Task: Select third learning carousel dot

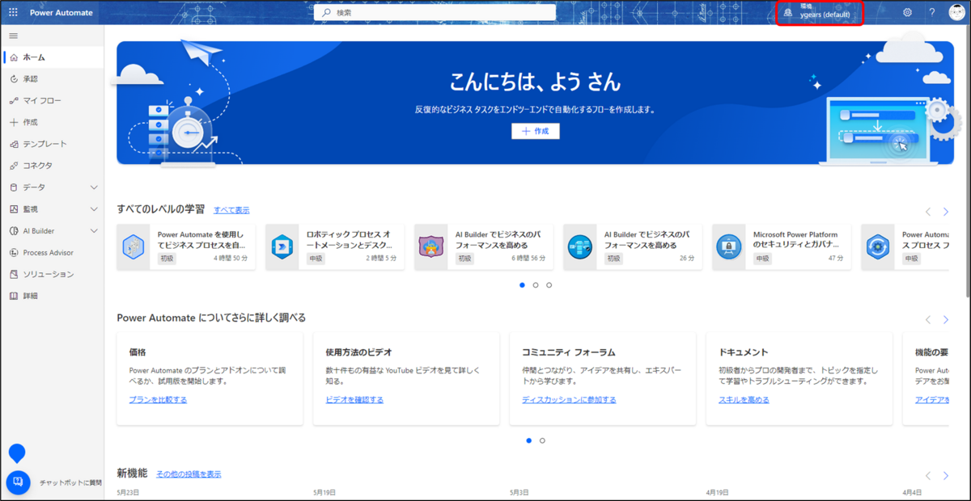Action: coord(549,285)
